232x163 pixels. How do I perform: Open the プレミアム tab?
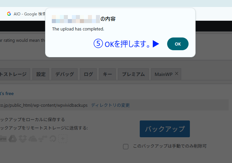pos(133,74)
